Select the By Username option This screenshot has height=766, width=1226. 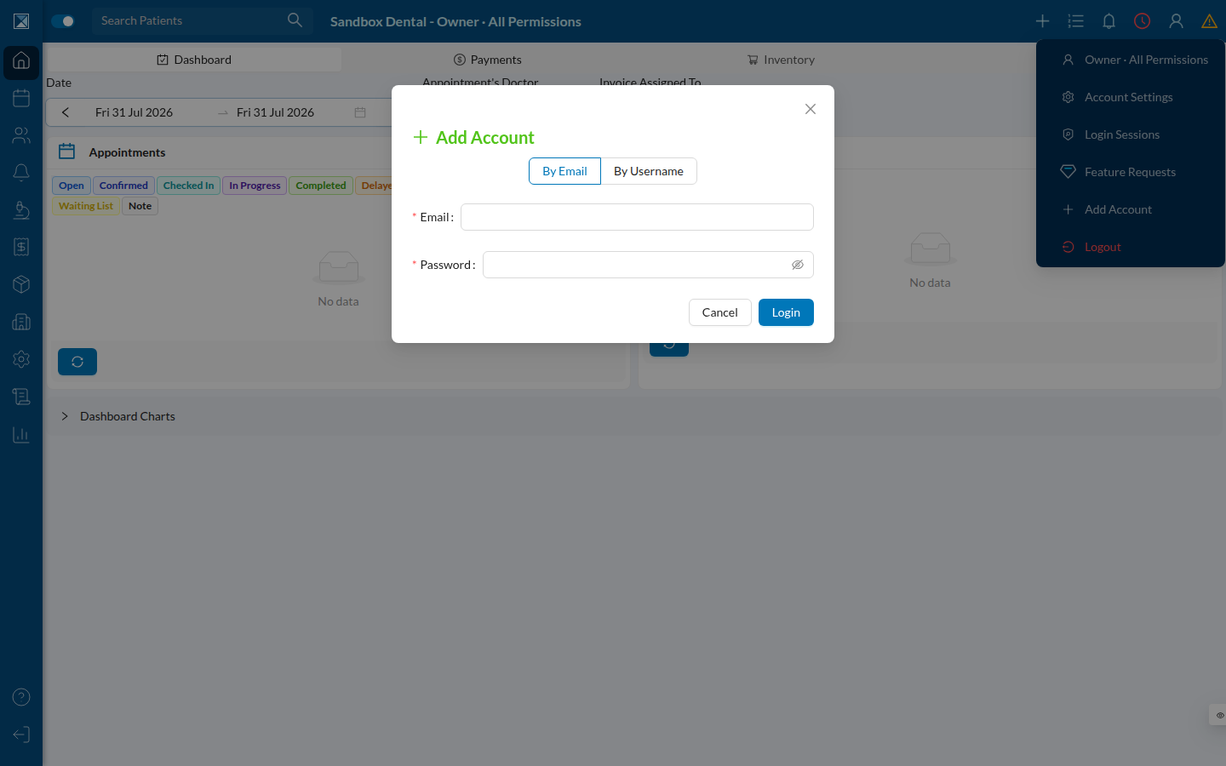click(649, 171)
